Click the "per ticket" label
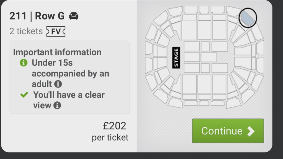The height and width of the screenshot is (159, 283). click(x=110, y=138)
